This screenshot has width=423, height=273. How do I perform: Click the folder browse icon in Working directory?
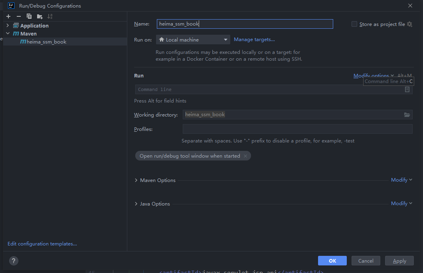(x=407, y=115)
